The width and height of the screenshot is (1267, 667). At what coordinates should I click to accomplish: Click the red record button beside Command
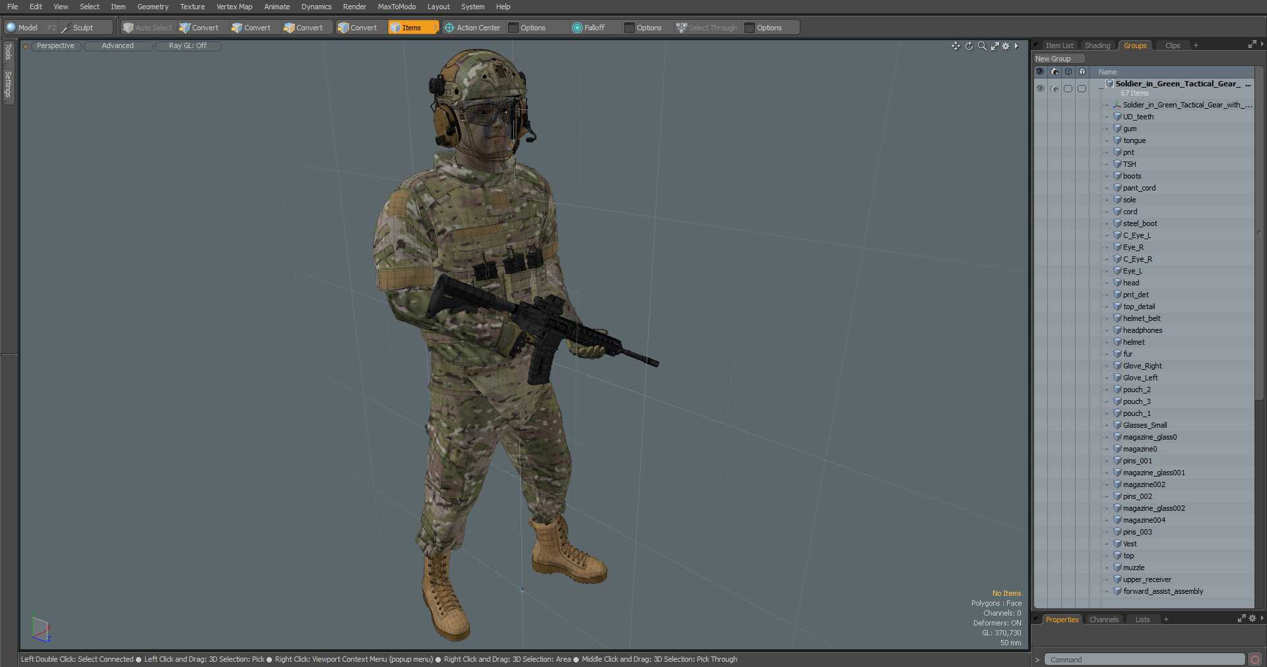click(x=1255, y=660)
